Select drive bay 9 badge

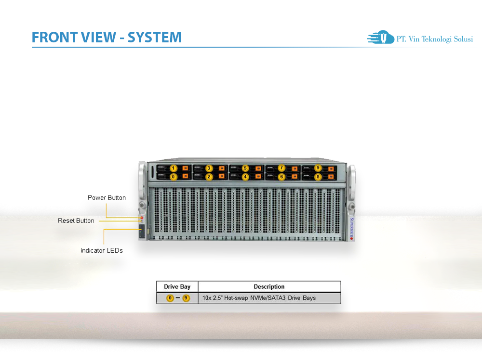pos(318,168)
